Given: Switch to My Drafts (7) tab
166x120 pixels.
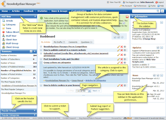Looking at the screenshot, I should [x=59, y=42].
